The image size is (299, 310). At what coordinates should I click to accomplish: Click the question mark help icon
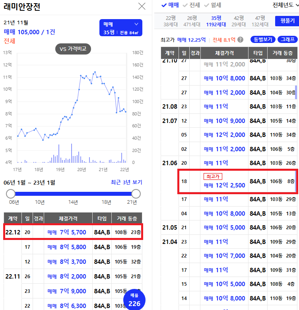240,40
